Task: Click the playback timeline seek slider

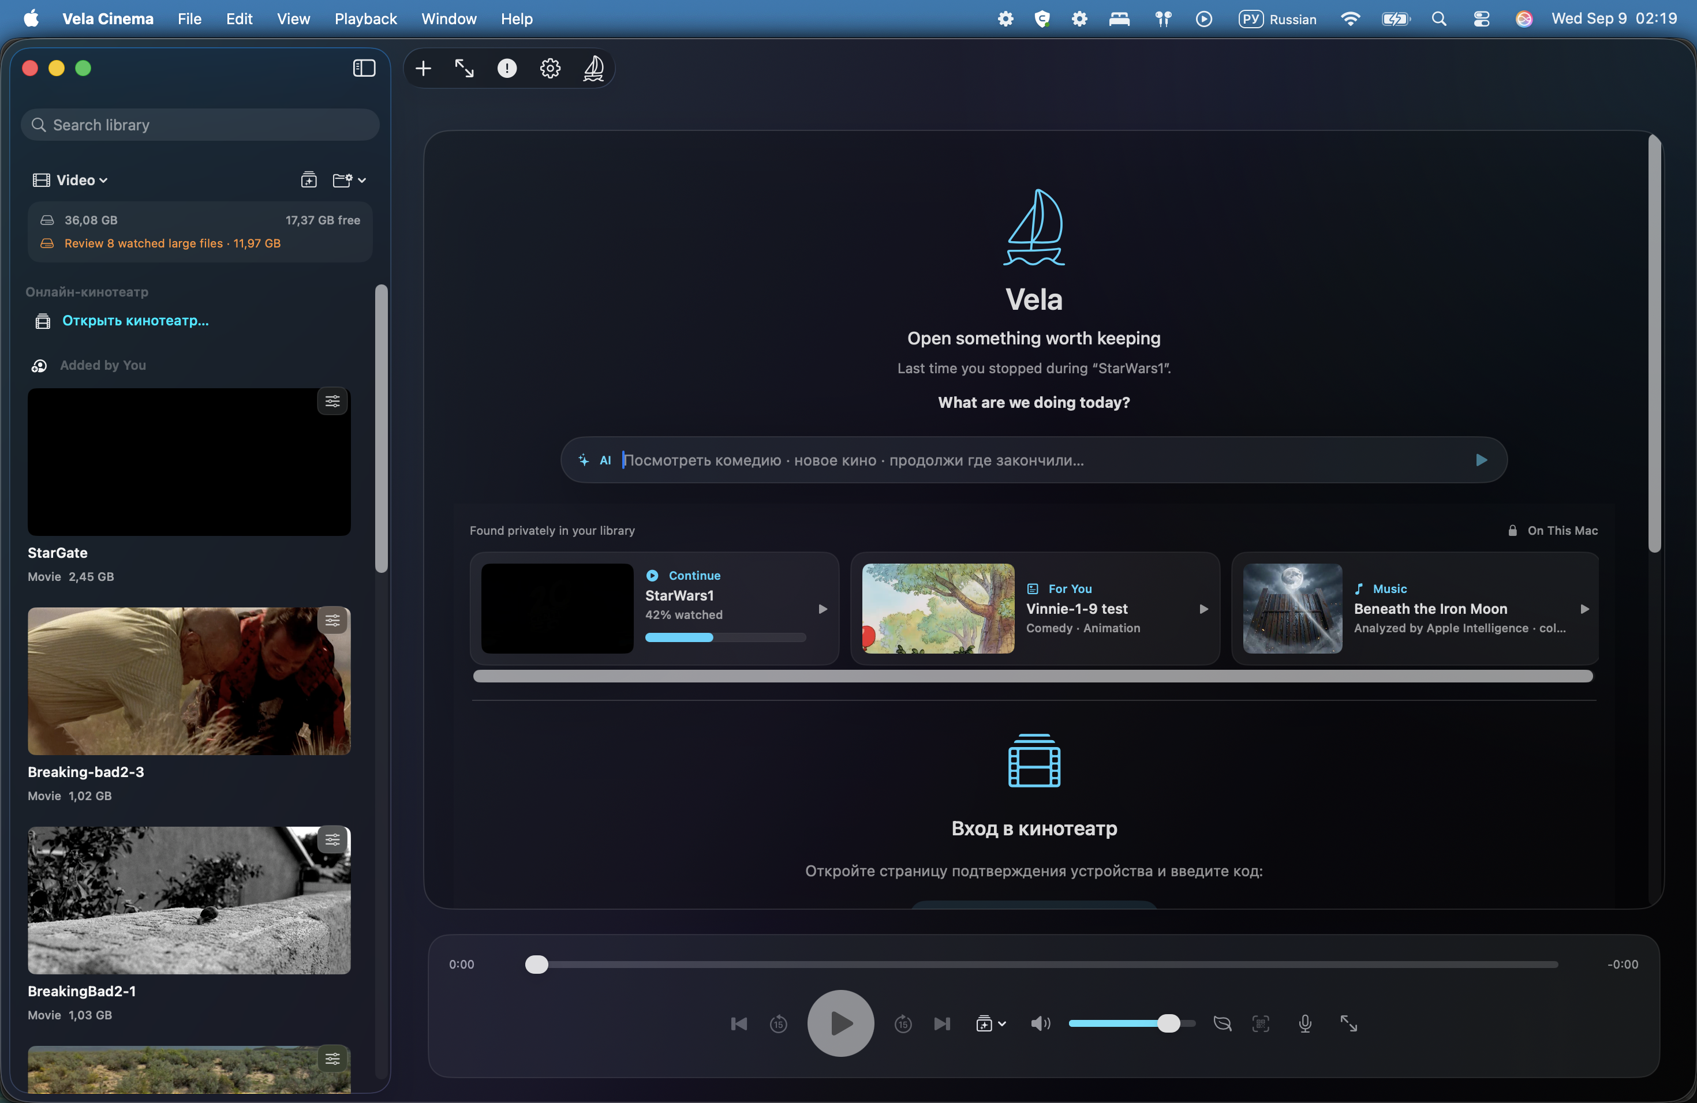Action: tap(1041, 965)
